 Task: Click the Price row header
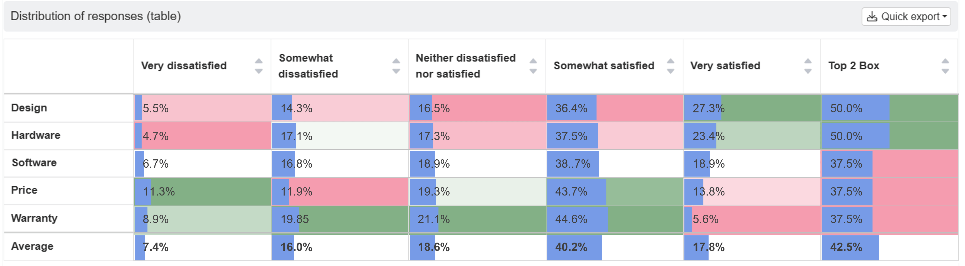[x=24, y=190]
